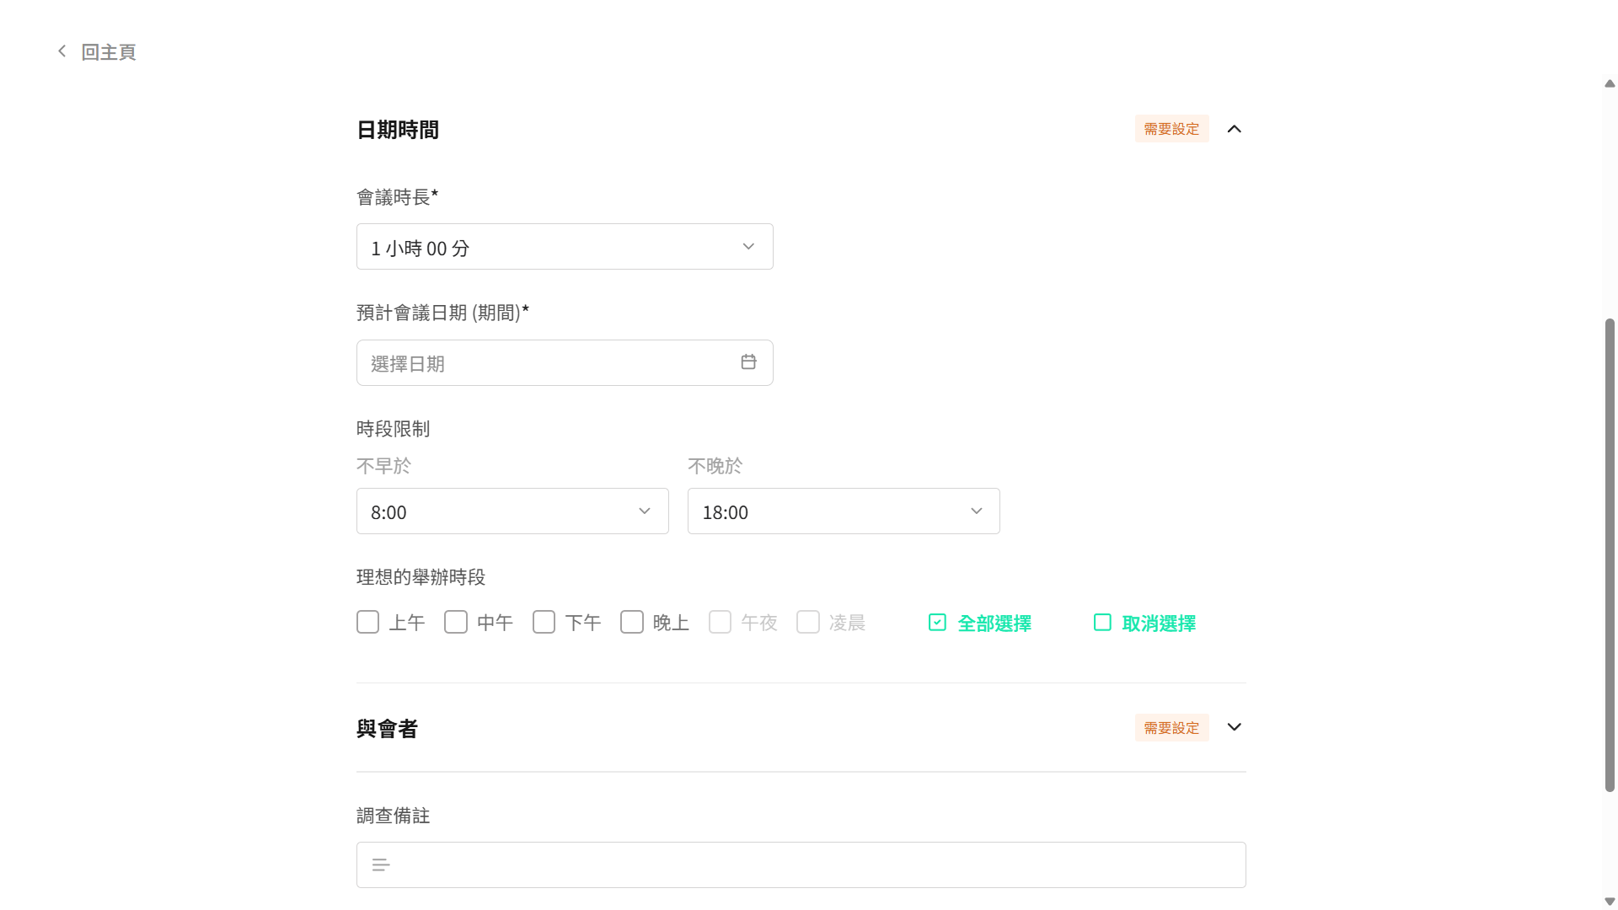Viewport: 1618px width, 910px height.
Task: Open the 會議時長 dropdown
Action: (565, 247)
